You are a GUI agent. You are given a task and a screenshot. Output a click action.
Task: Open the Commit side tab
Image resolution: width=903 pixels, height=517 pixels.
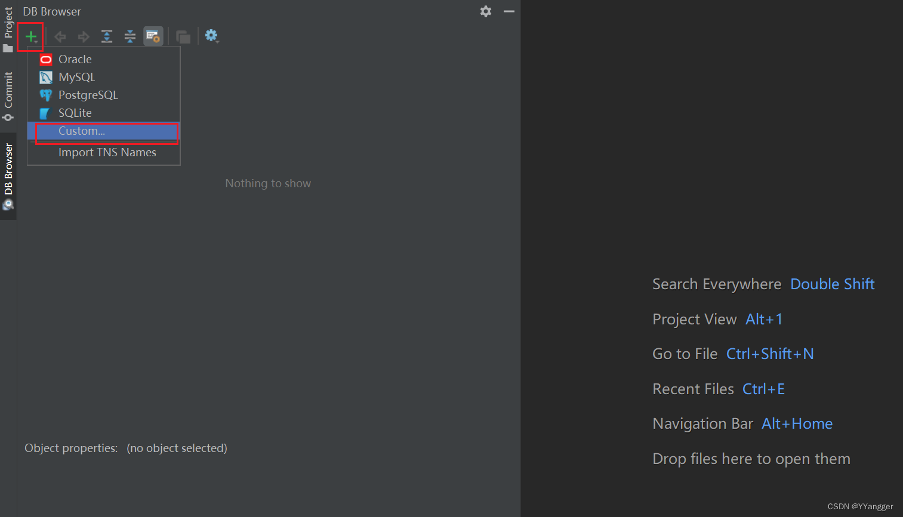click(8, 95)
